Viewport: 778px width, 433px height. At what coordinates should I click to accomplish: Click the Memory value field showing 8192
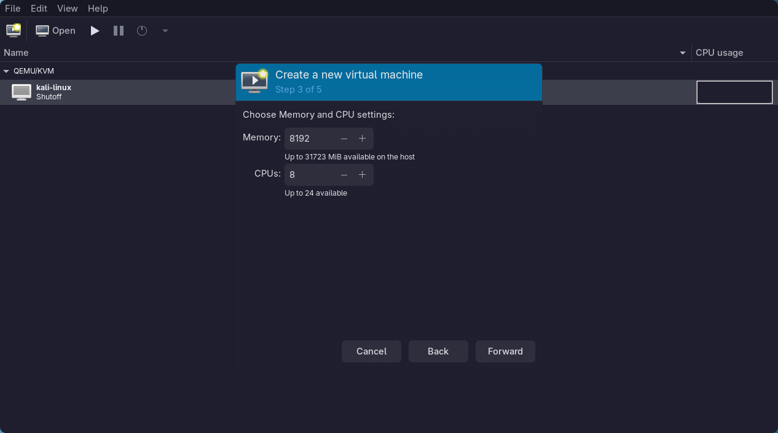(310, 139)
